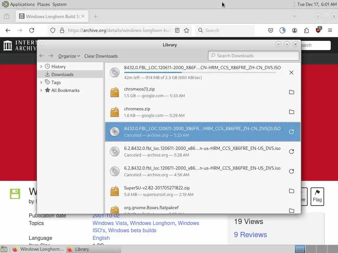The width and height of the screenshot is (338, 253).
Task: Click Firefox forward navigation arrow
Action: point(20,30)
